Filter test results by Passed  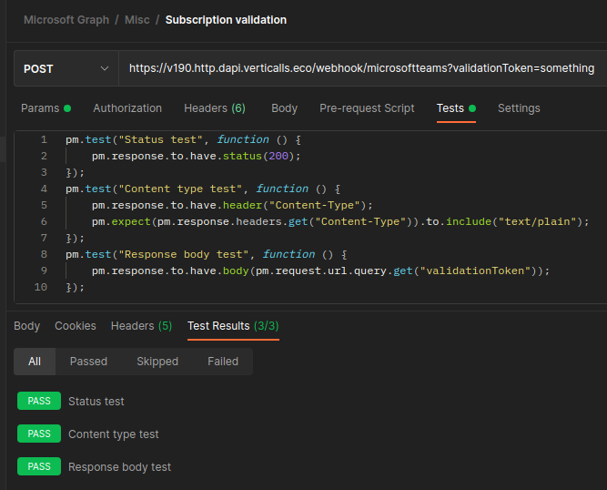(88, 362)
